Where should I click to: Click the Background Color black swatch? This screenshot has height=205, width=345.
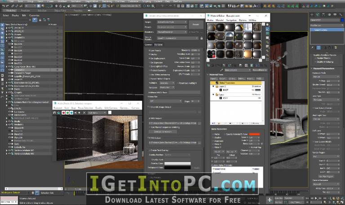tap(177, 167)
